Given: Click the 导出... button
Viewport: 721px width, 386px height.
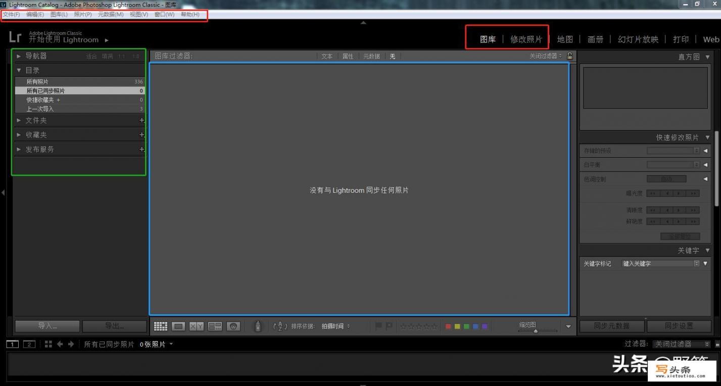Looking at the screenshot, I should pos(114,326).
